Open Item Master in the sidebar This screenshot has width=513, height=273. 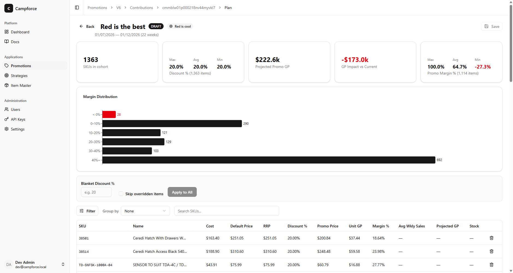35,85
